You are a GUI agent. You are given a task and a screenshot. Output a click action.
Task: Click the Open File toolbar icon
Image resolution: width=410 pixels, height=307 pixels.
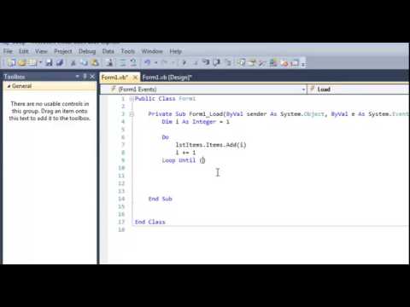click(22, 62)
